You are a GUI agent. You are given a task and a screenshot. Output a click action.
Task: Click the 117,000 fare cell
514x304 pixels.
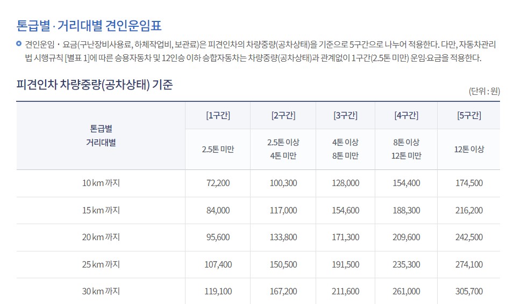tap(283, 211)
